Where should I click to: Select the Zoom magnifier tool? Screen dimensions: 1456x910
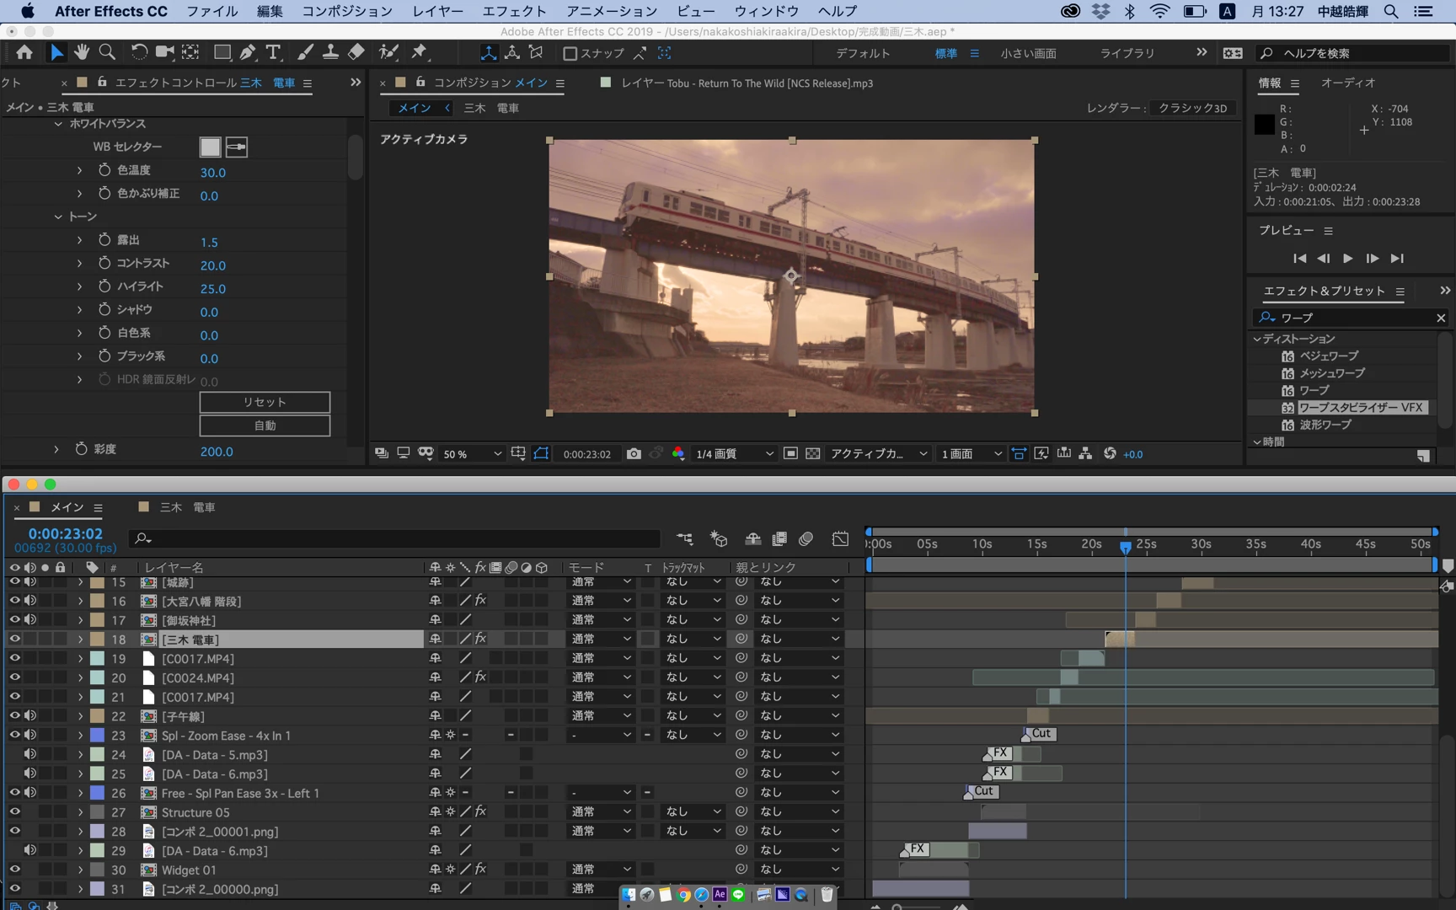tap(107, 52)
